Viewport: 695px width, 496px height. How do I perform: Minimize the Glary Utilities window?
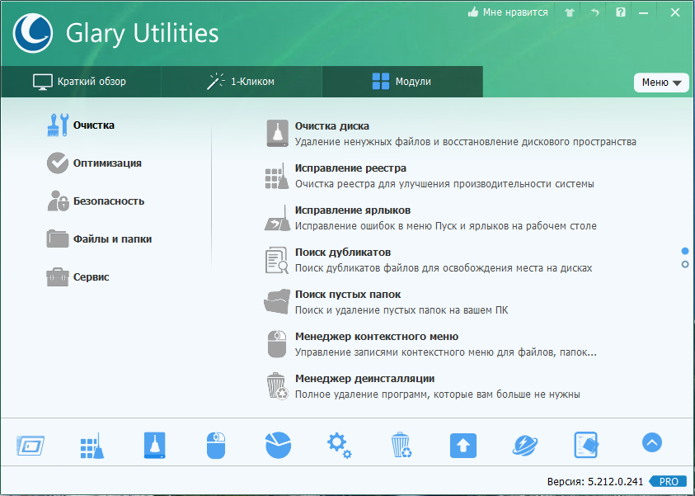coord(644,13)
